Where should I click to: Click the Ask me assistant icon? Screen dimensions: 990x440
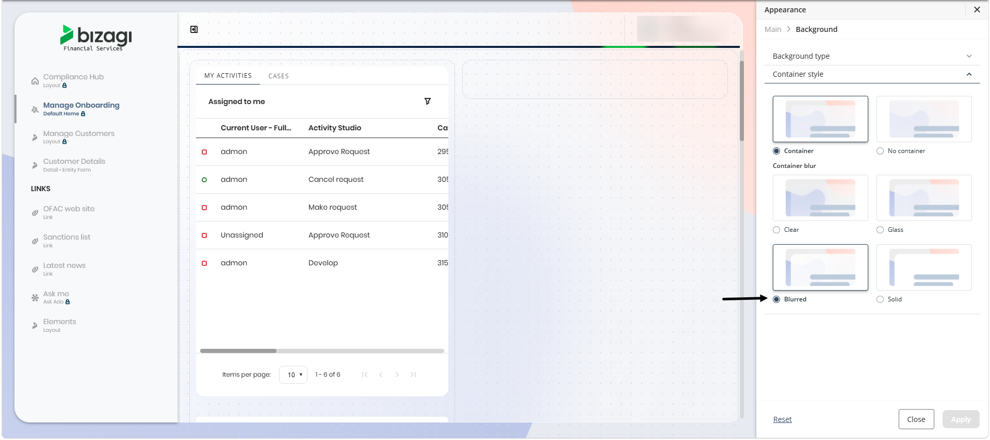(x=35, y=298)
